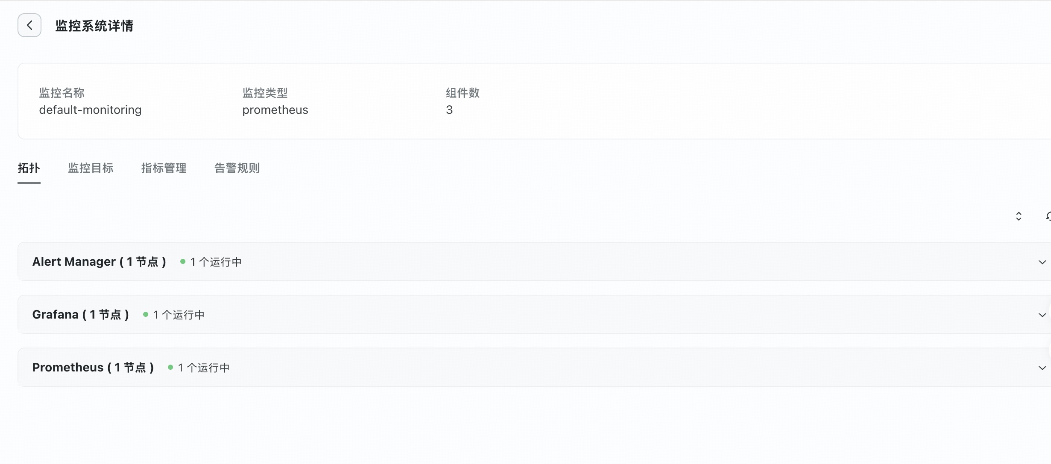Click Prometheus's 1 个运行中 status
The width and height of the screenshot is (1051, 464).
pyautogui.click(x=199, y=368)
